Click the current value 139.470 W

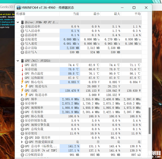pyautogui.click(x=72, y=91)
